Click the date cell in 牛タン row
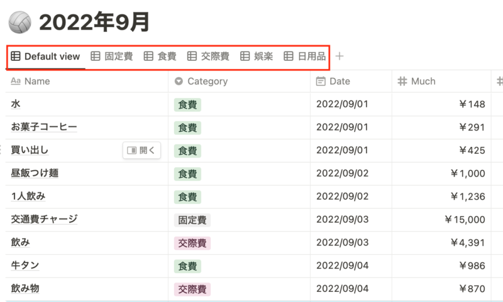This screenshot has height=302, width=503. click(x=351, y=266)
